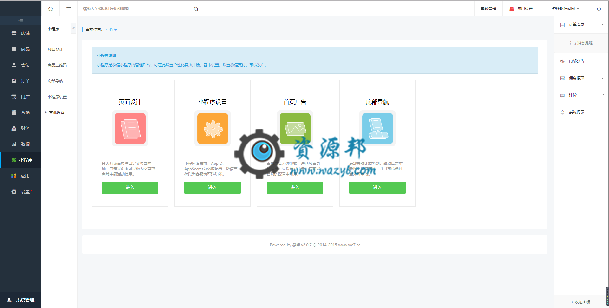This screenshot has height=308, width=609.
Task: Select 系统管理 in the top bar
Action: tap(488, 9)
